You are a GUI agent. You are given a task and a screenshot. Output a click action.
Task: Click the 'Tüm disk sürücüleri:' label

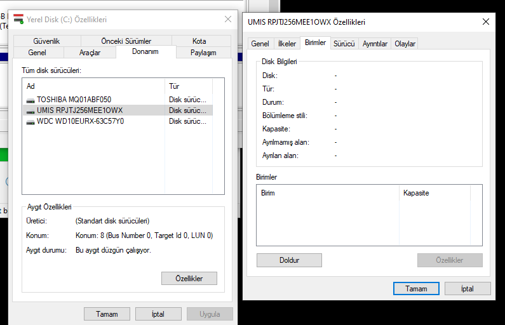51,70
